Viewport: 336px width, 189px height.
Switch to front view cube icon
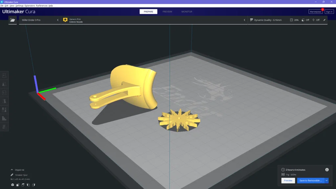(x=18, y=185)
